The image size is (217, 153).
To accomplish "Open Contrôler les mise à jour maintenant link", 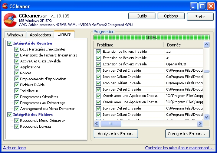I will click(180, 148).
